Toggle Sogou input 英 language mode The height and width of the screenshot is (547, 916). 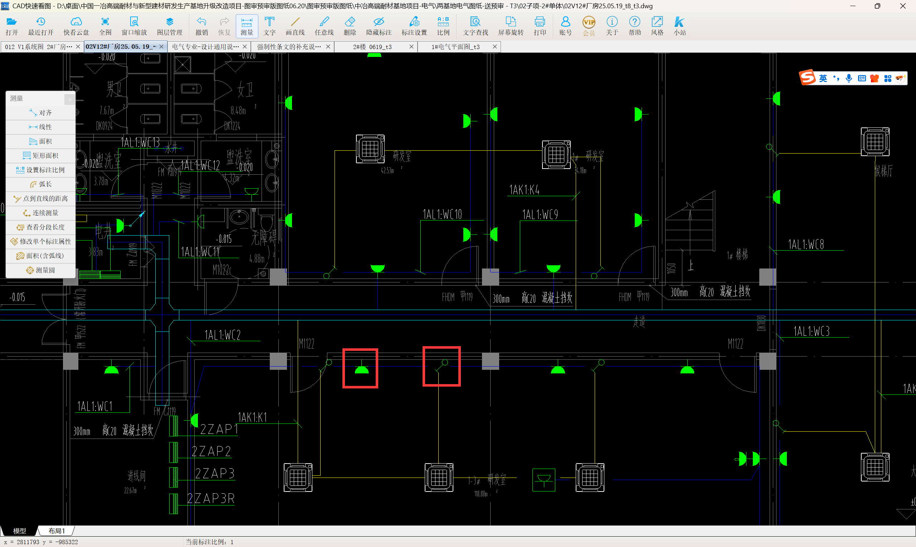823,78
